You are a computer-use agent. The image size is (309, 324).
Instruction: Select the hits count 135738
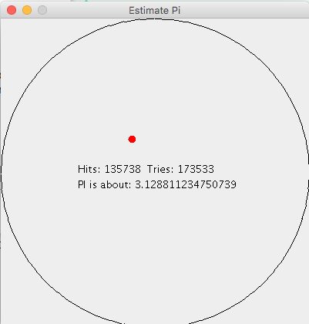[x=123, y=169]
